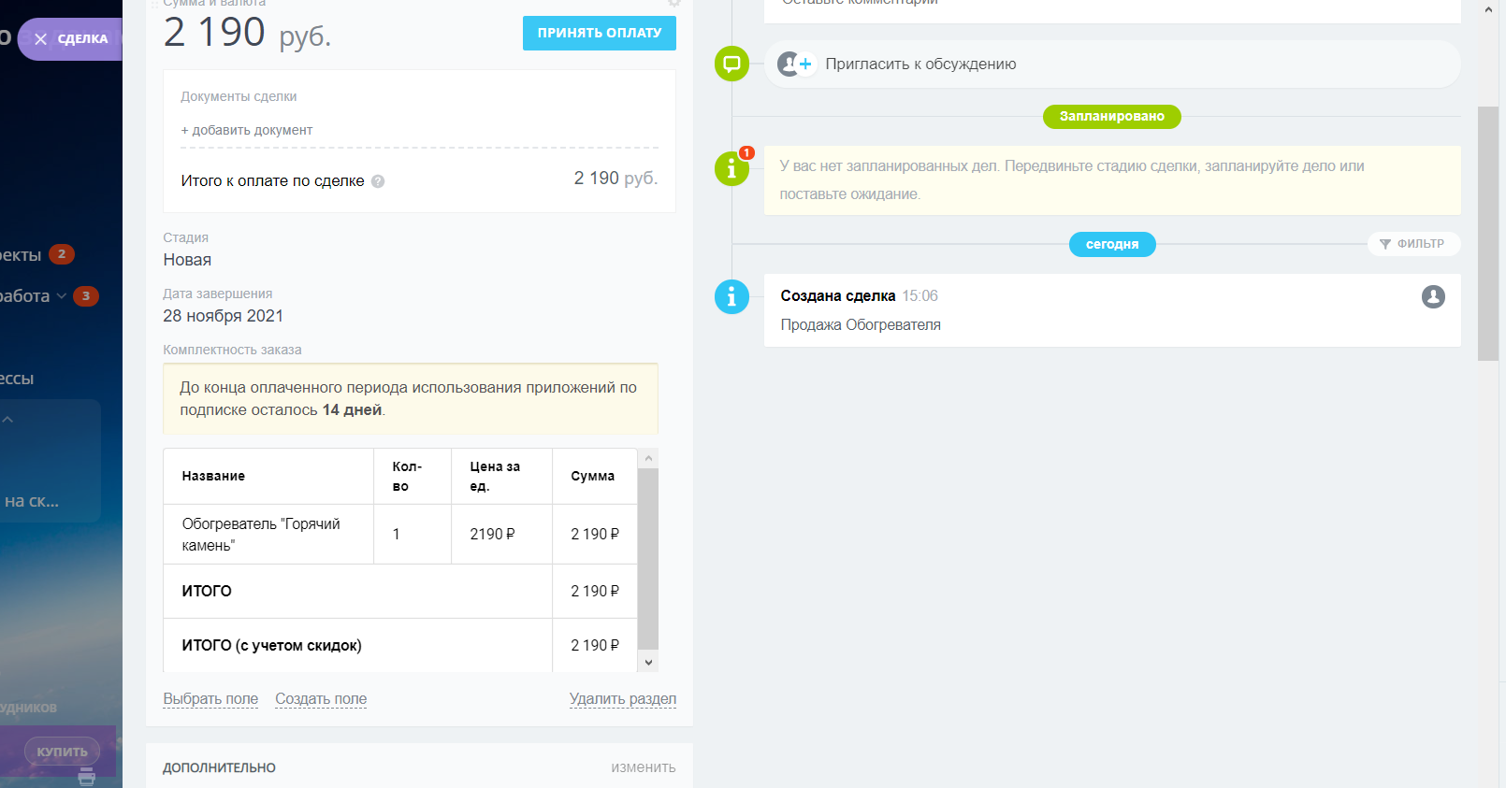Click the printer icon below КУПИТЬ
The width and height of the screenshot is (1506, 788).
[87, 777]
